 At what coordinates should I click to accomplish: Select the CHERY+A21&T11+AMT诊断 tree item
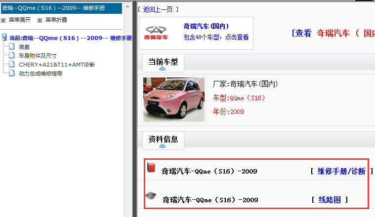tap(57, 65)
